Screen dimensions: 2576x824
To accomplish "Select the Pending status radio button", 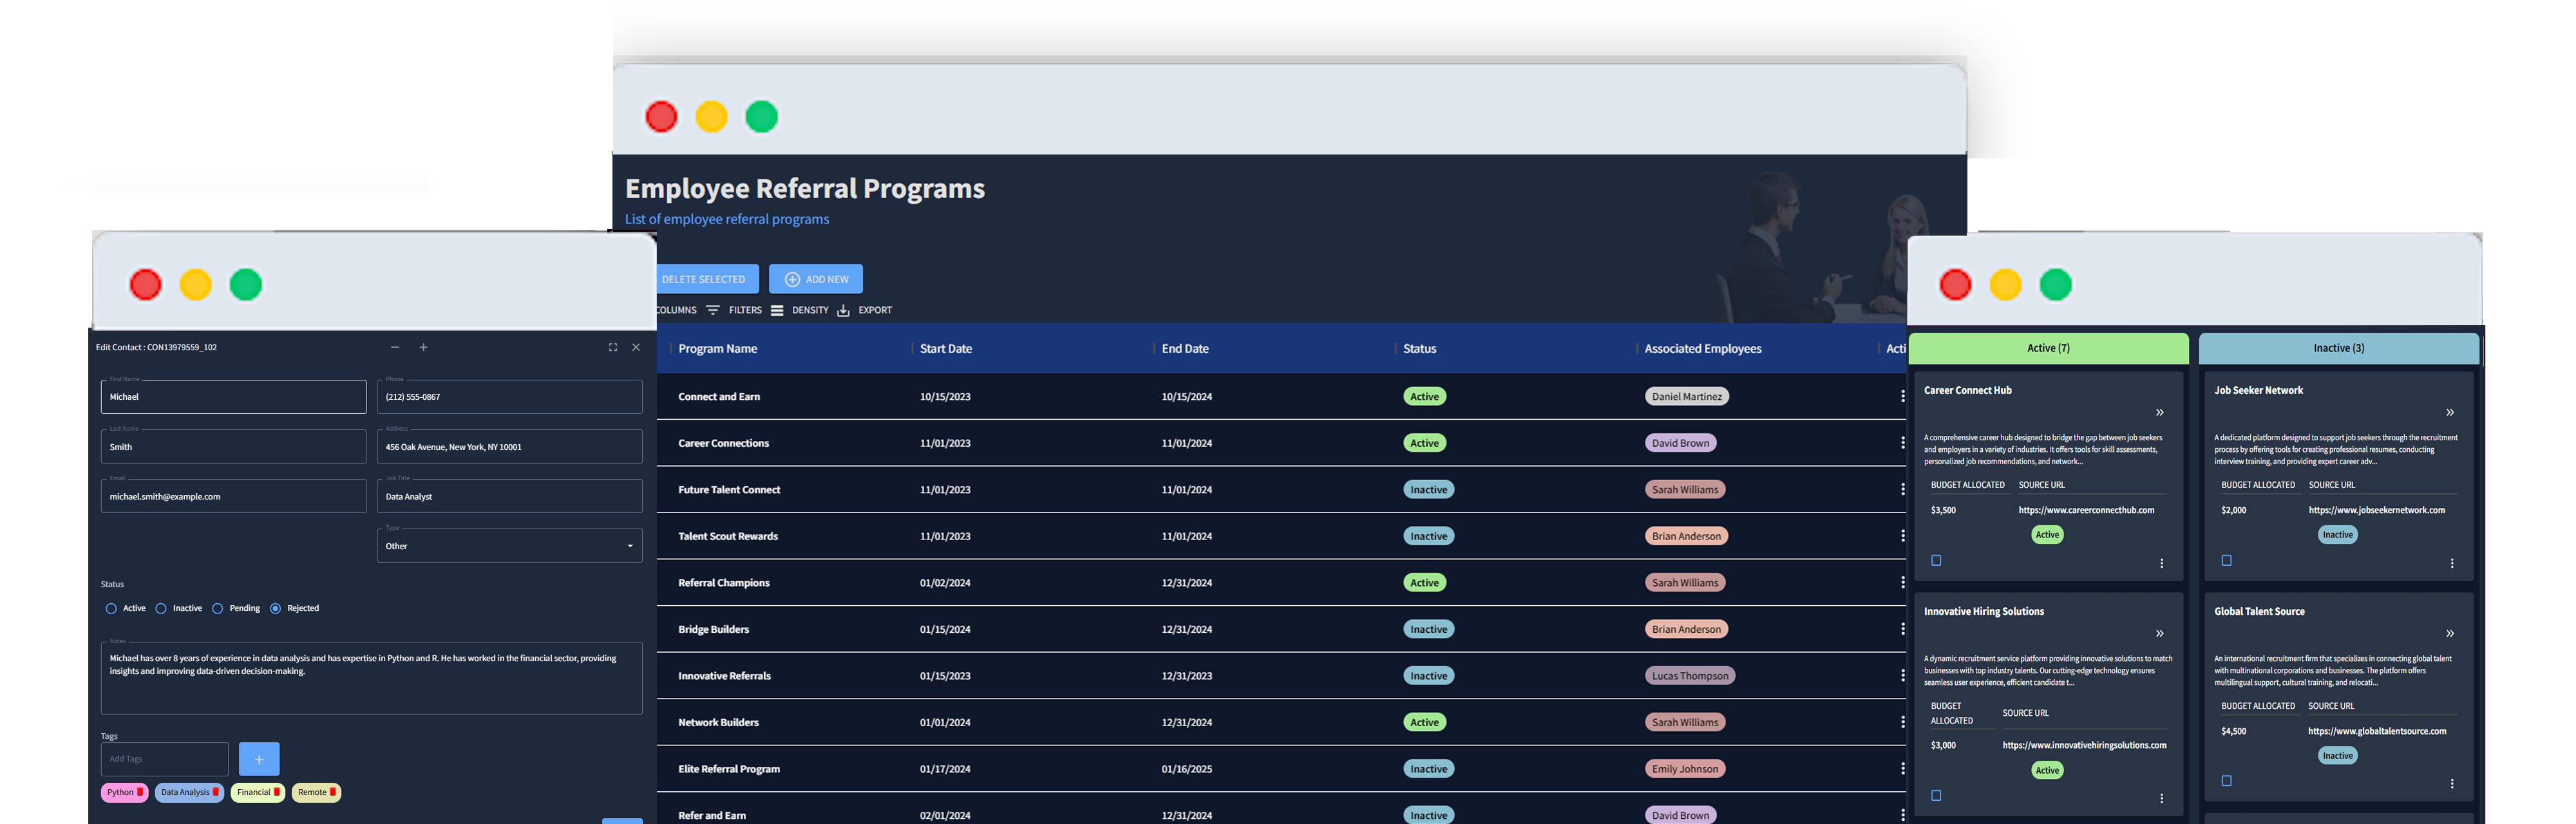I will (217, 608).
